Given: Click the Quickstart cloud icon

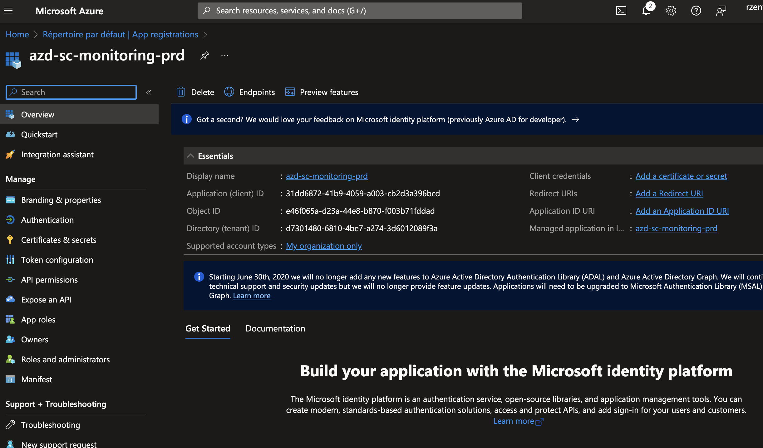Looking at the screenshot, I should click(10, 135).
